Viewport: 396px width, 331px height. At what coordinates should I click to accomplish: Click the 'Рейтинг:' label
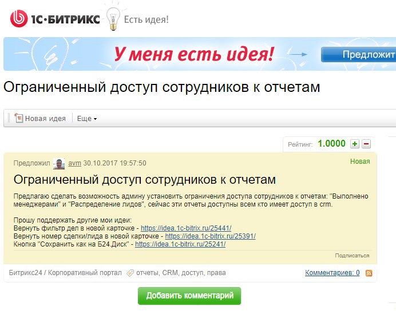pyautogui.click(x=300, y=144)
